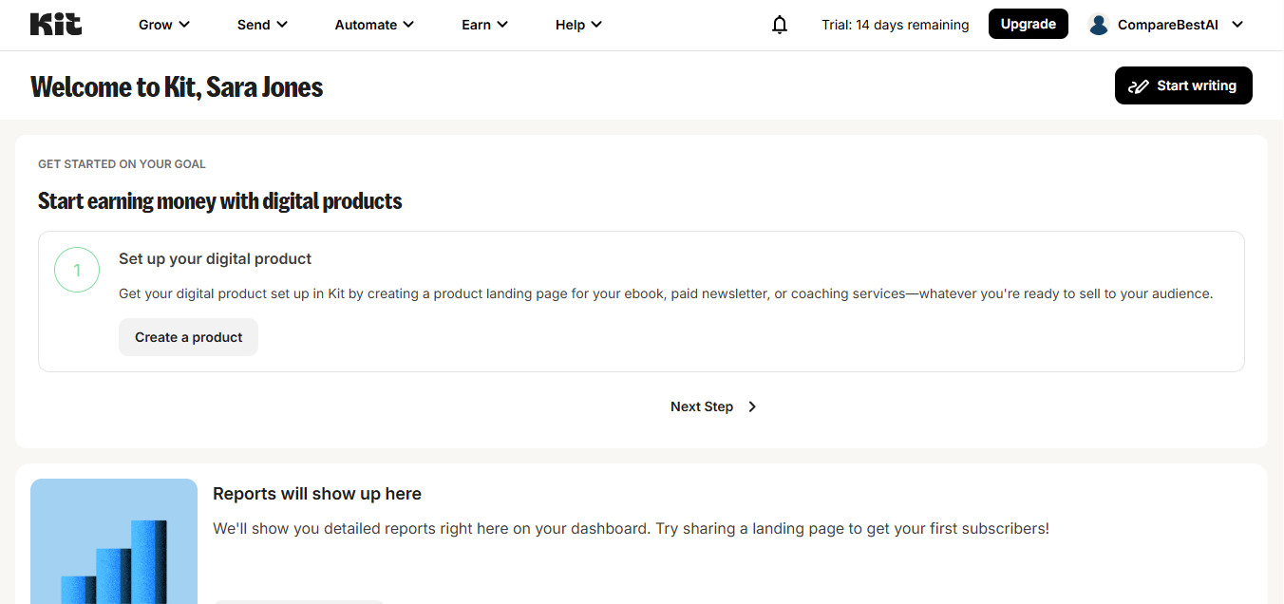Click the 'GET STARTED ON YOUR GOAL' label
Viewport: 1284px width, 604px height.
click(x=122, y=164)
